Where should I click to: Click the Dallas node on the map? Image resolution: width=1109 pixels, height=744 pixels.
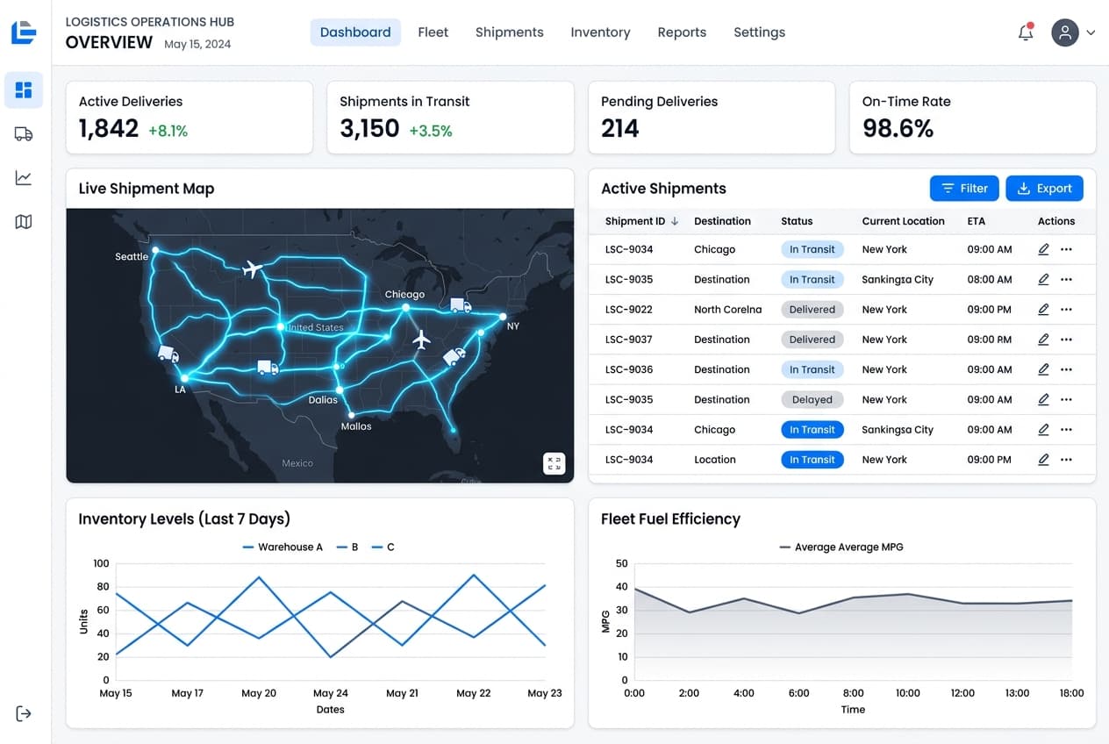pyautogui.click(x=339, y=389)
